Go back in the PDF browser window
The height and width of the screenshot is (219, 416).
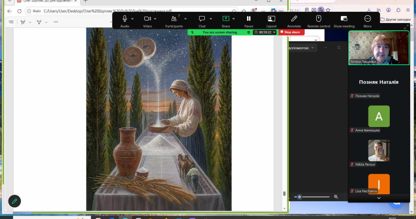(9, 11)
